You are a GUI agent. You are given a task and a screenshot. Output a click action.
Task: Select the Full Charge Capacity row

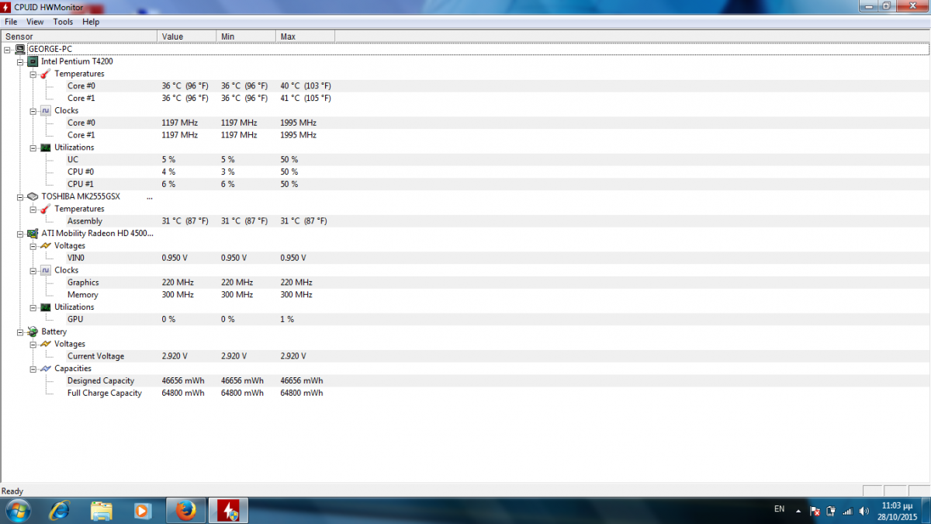point(465,393)
